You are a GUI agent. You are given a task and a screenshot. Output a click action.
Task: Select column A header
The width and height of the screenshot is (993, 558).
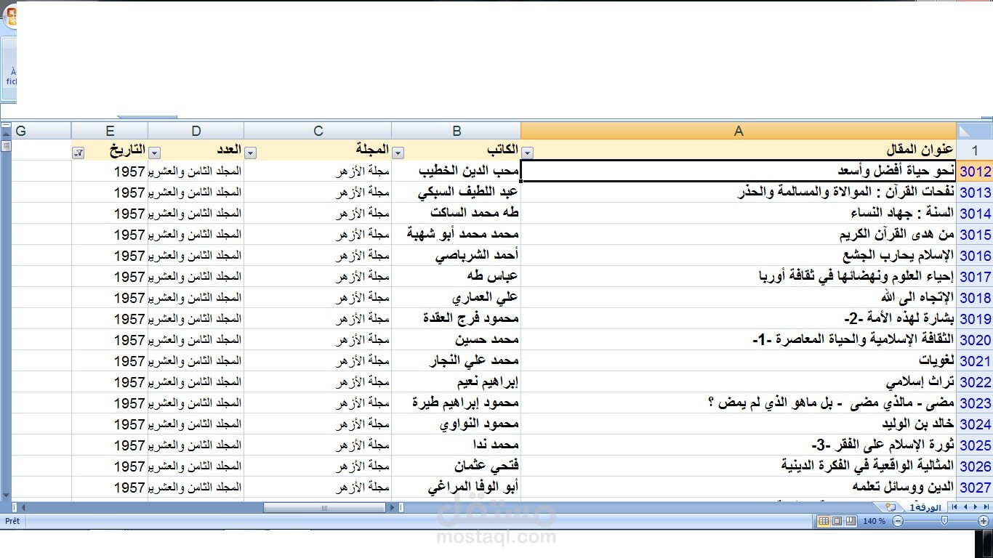[739, 131]
